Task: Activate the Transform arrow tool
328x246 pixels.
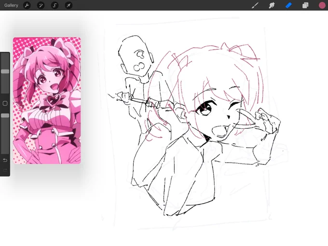Action: coord(68,5)
